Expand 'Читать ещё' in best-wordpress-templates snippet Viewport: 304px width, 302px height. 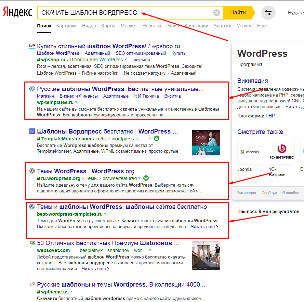tap(204, 227)
